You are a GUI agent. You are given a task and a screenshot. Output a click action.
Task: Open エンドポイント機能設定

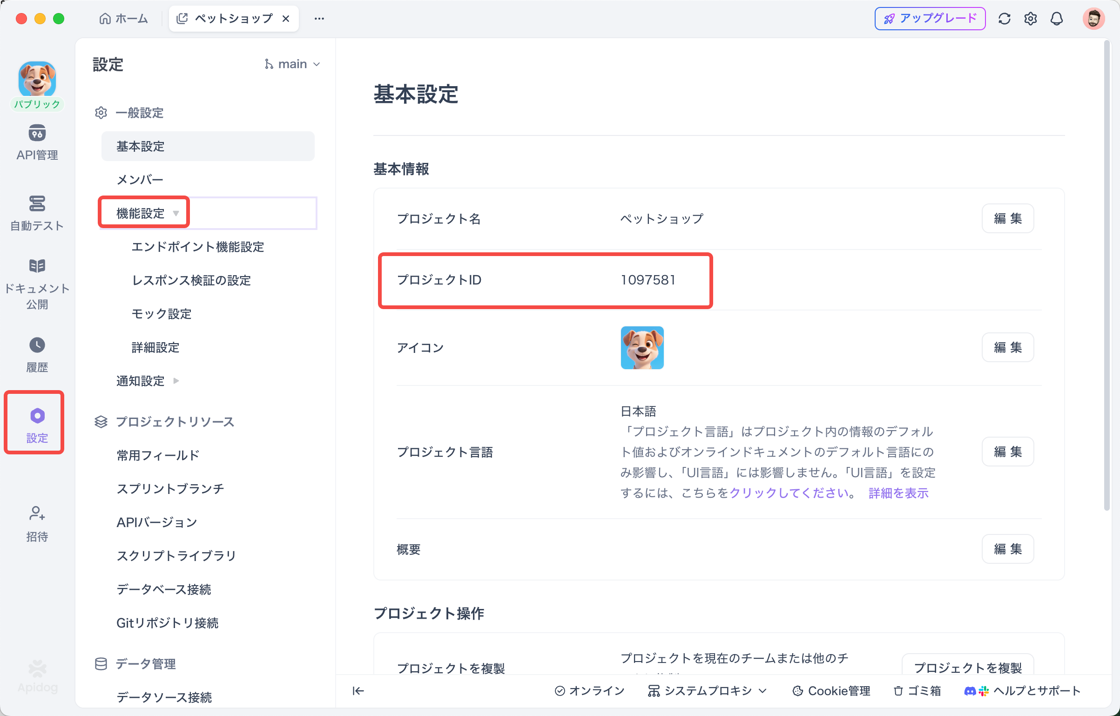coord(198,247)
